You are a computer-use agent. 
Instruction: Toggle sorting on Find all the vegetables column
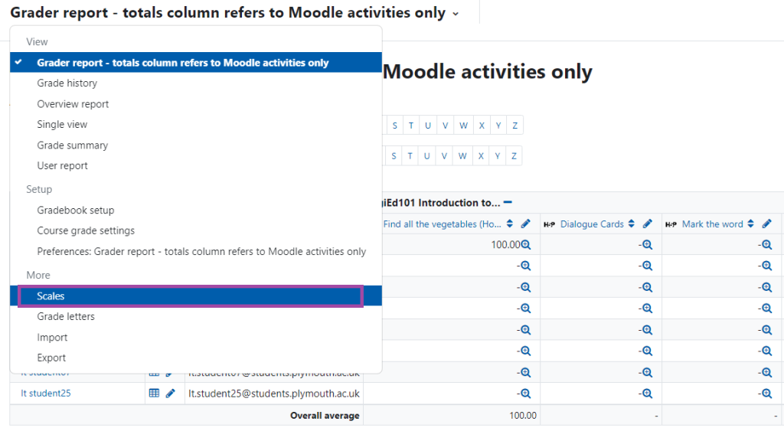508,224
